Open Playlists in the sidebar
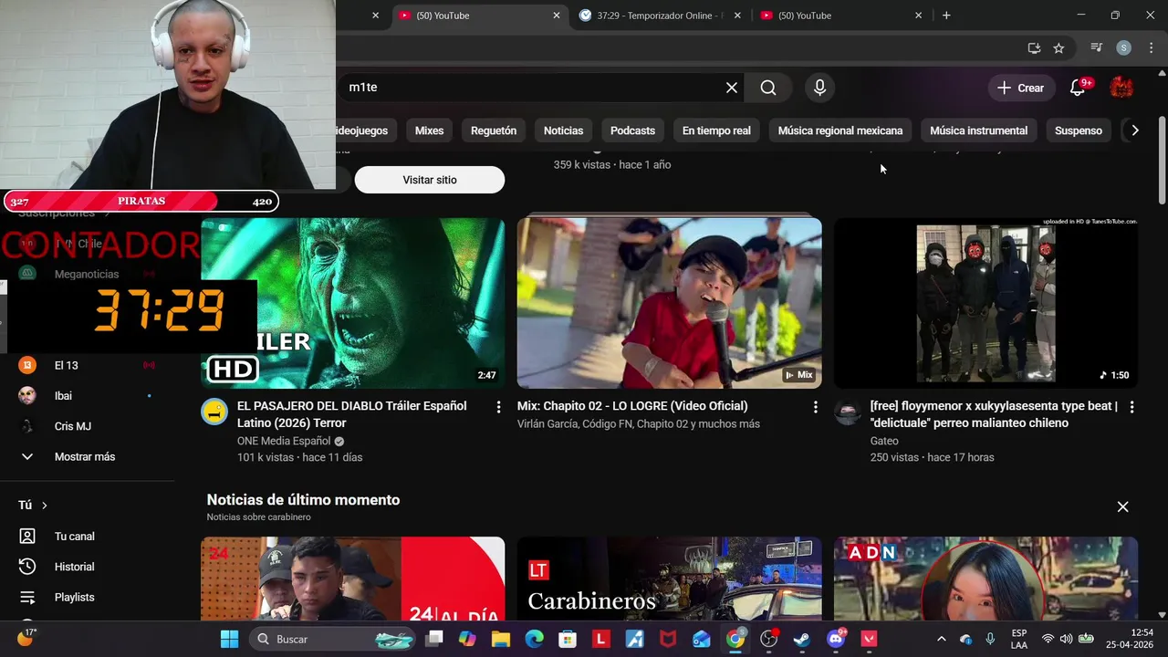 point(74,597)
